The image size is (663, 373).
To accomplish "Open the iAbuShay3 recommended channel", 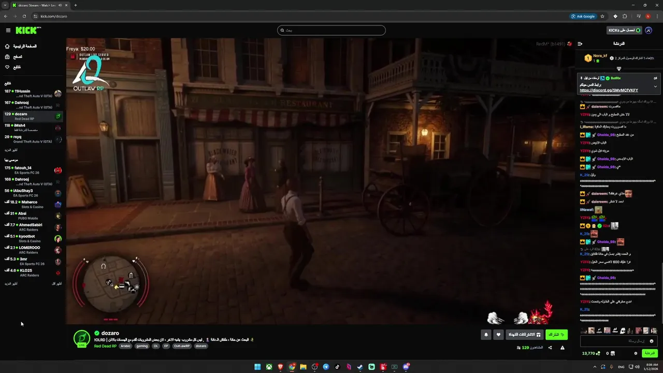I will 33,193.
